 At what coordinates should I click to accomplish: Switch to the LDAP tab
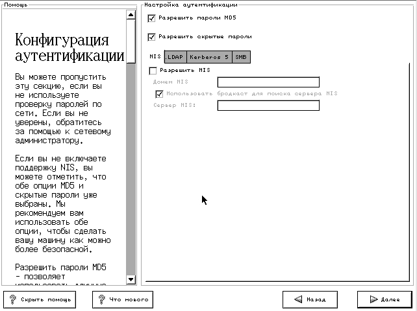pos(175,57)
